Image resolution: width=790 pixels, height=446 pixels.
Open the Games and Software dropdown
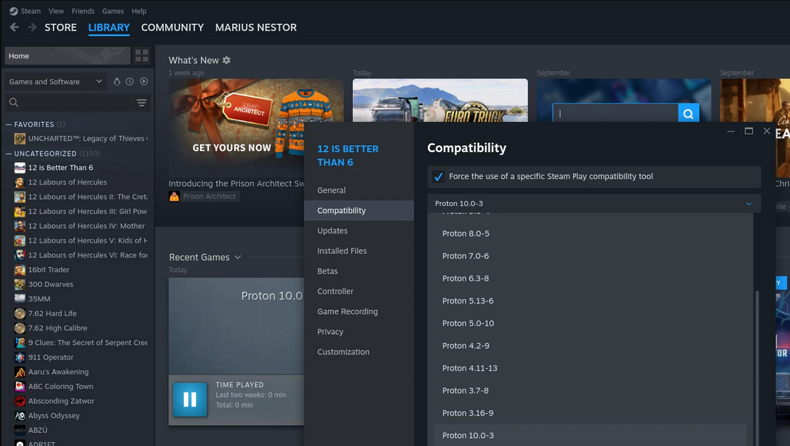click(x=55, y=81)
